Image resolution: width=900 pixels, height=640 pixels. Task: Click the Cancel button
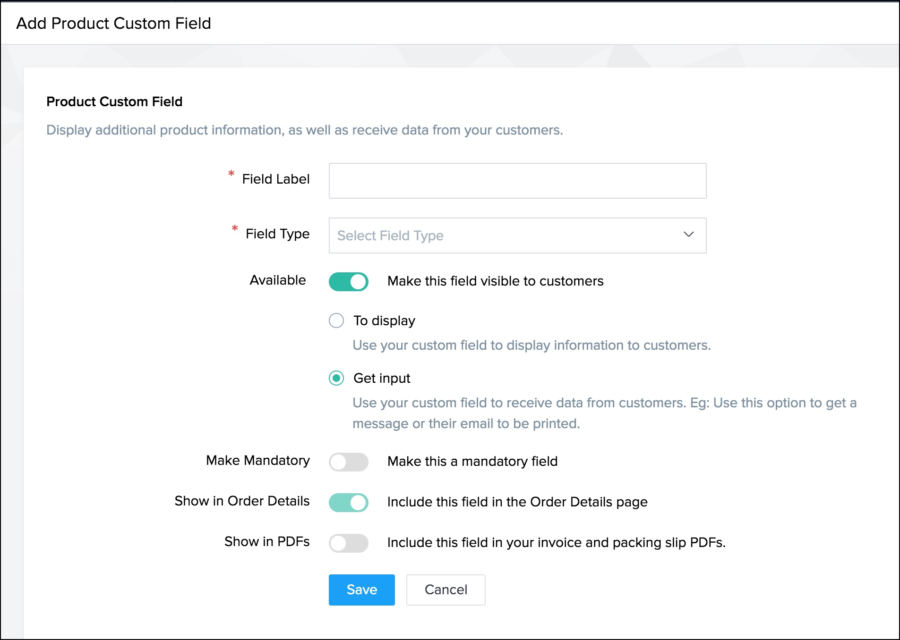(446, 590)
